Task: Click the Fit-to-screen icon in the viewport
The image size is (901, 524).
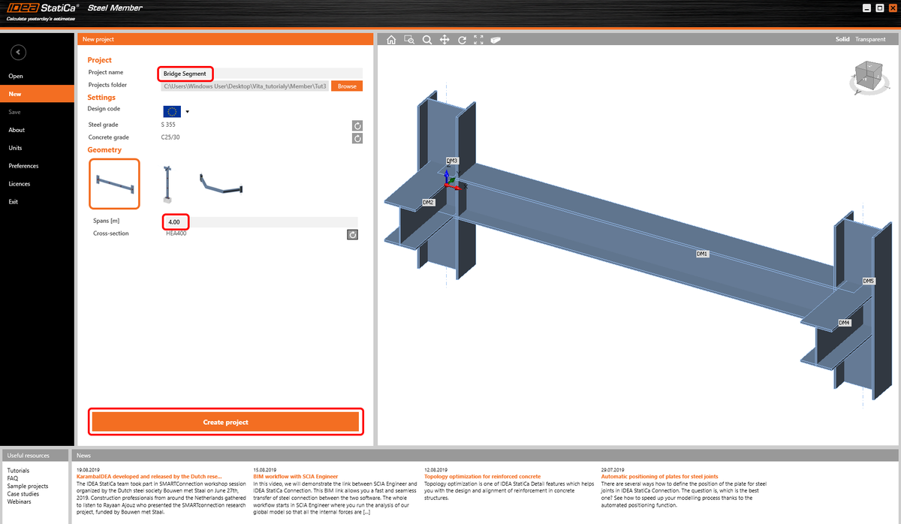Action: [x=479, y=39]
